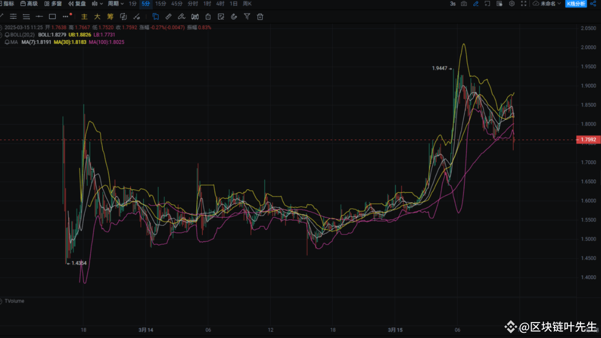Click the LB:1.7731 lower band value

[x=104, y=35]
